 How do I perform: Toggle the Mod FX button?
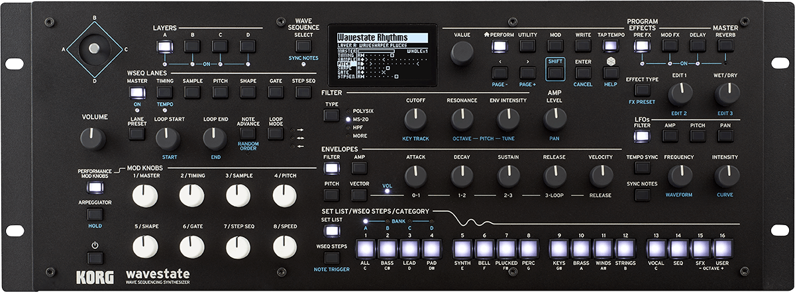point(670,46)
